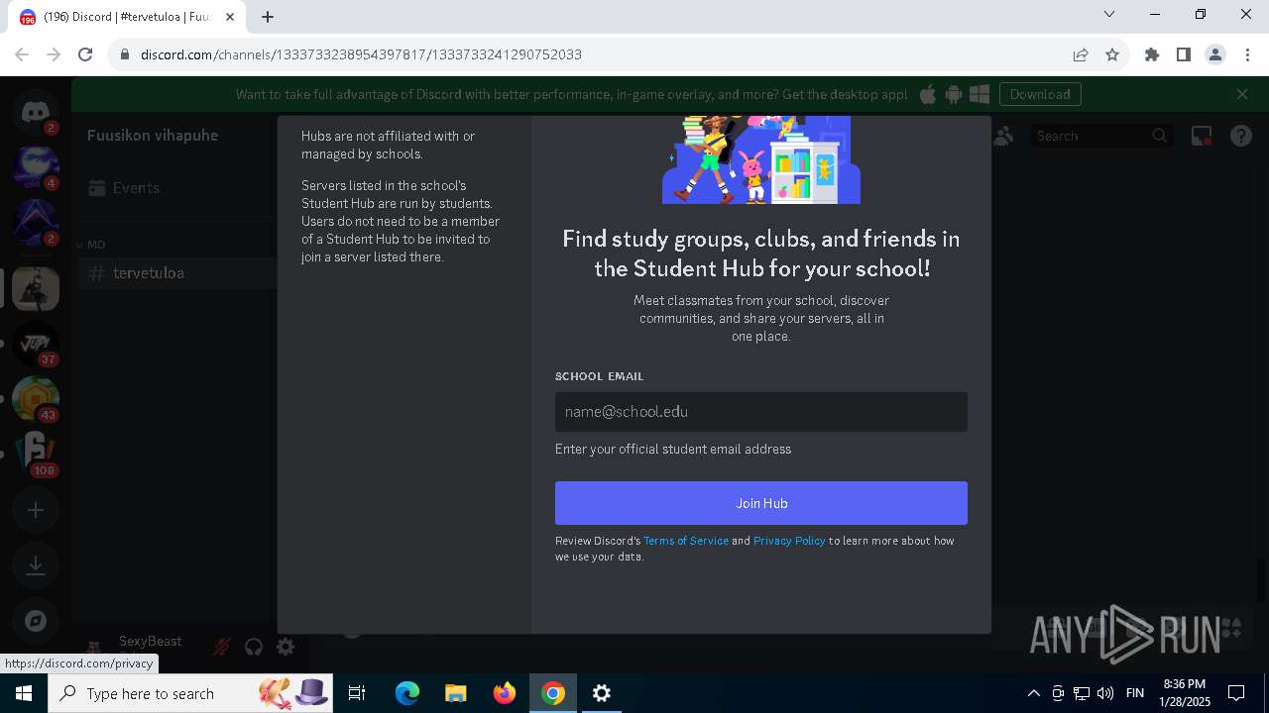Open Chrome extensions puzzle icon
The image size is (1269, 713).
tap(1152, 54)
